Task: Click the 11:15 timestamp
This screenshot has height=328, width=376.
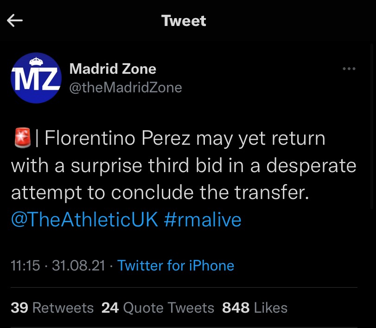Action: click(x=25, y=265)
